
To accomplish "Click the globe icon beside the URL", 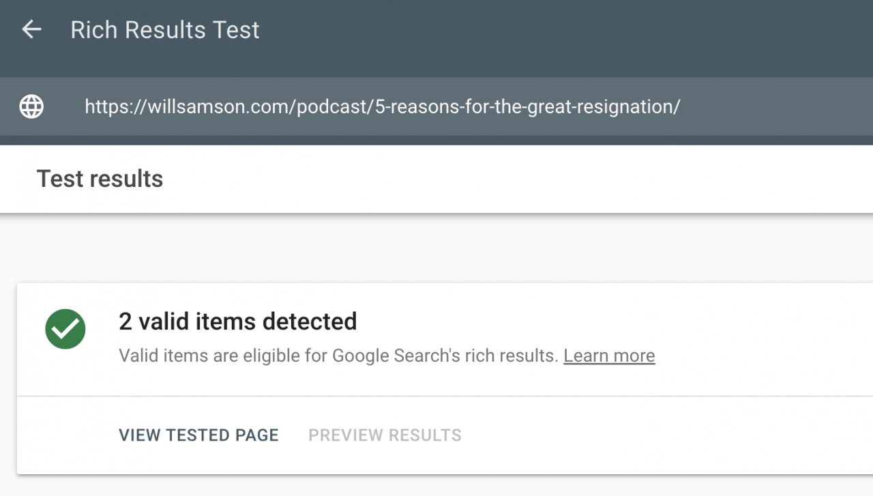I will pos(31,106).
